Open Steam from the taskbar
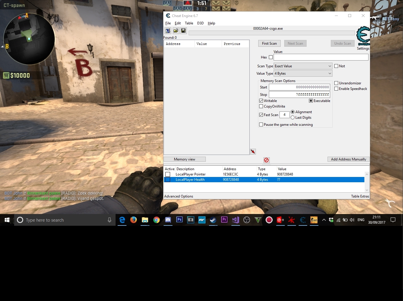 213,220
